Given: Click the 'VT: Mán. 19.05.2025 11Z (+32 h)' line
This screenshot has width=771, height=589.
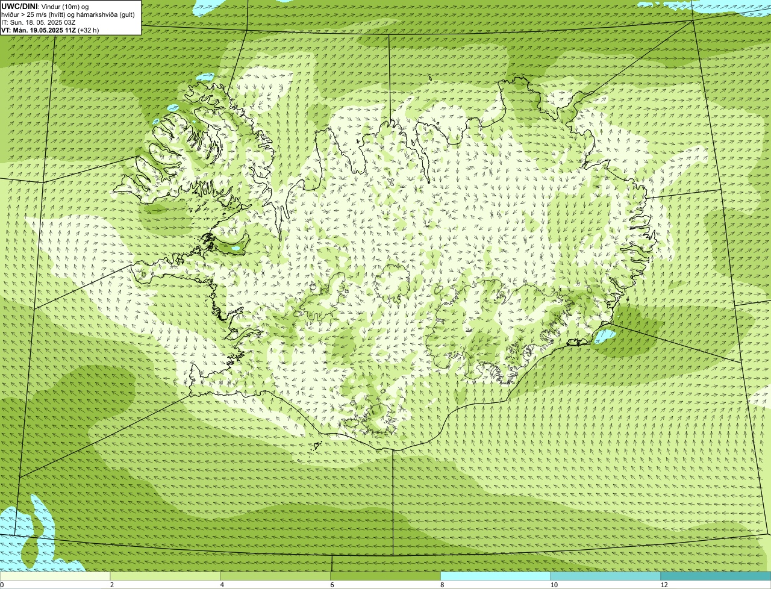Looking at the screenshot, I should 50,30.
